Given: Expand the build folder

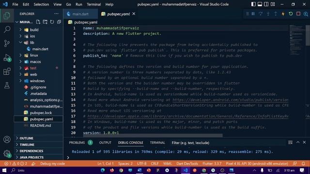Looking at the screenshot, I should (20, 29).
